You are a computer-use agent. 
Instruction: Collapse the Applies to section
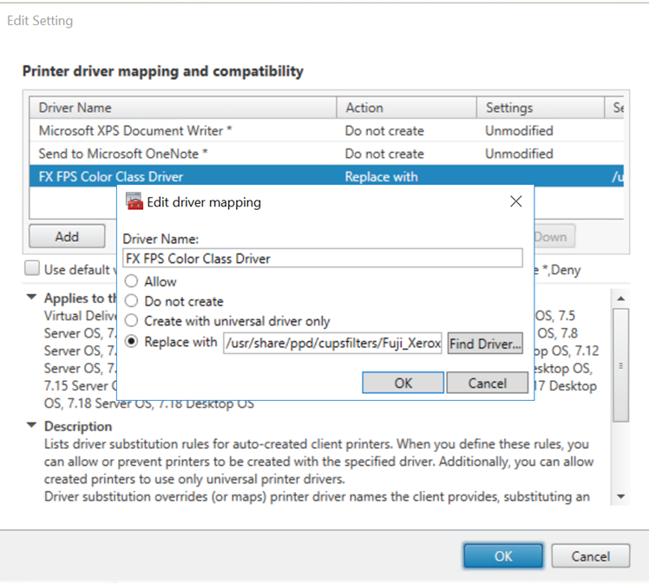coord(32,298)
